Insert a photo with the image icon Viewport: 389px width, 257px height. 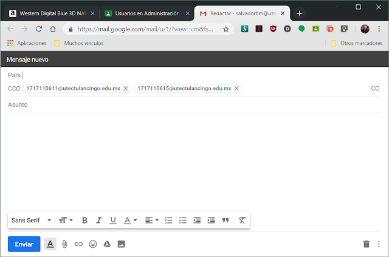(x=122, y=244)
